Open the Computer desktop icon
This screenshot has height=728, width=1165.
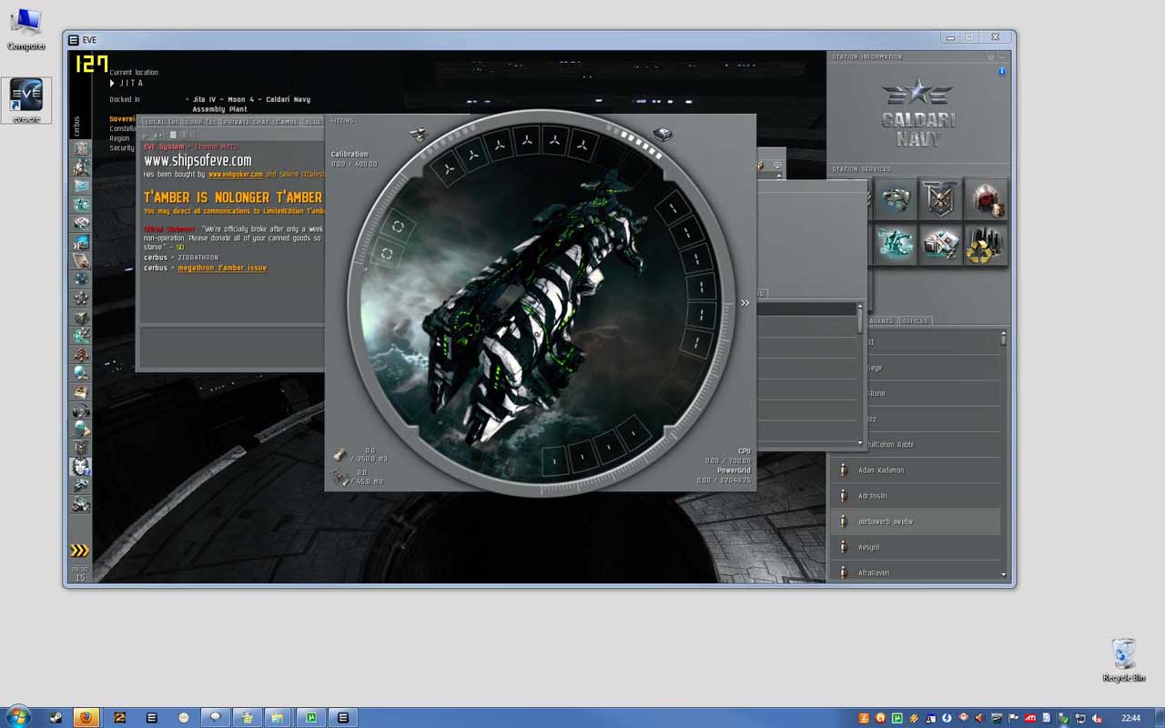point(26,29)
